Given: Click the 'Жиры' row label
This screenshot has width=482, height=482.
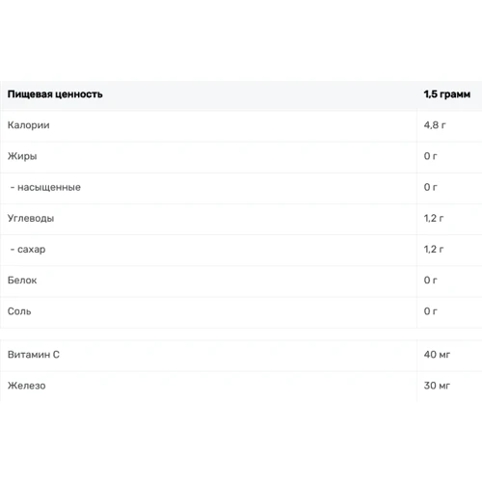Looking at the screenshot, I should (x=22, y=156).
